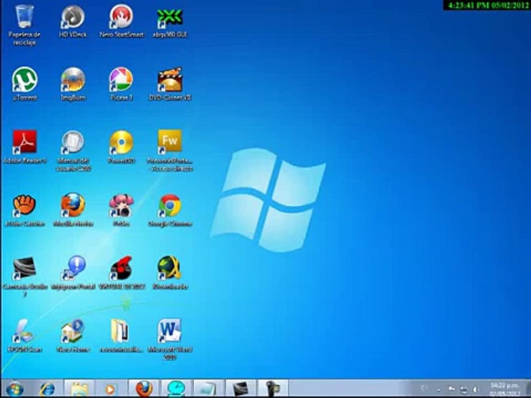Select the abgx360 GUI desktop icon
531x398 pixels.
point(170,21)
